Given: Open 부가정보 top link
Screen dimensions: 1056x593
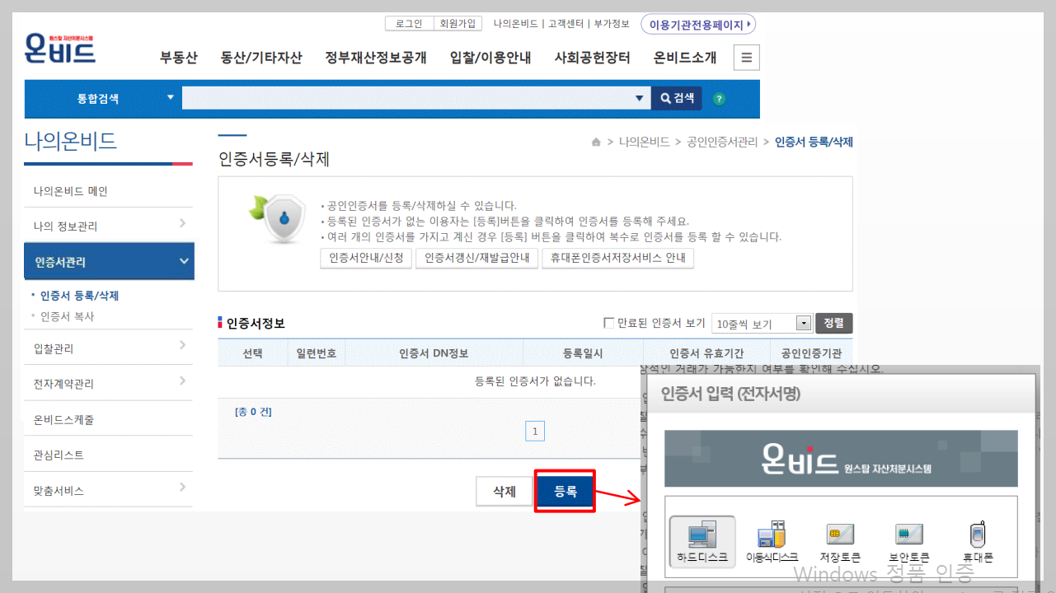Looking at the screenshot, I should pos(612,24).
